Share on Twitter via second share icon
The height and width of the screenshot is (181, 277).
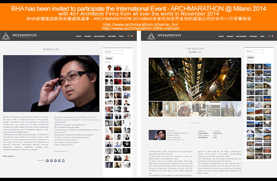(51, 160)
